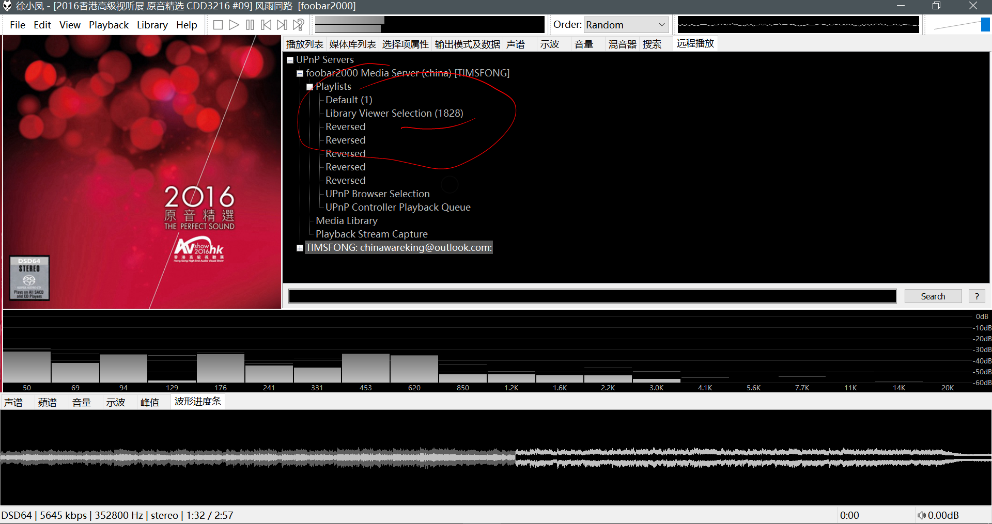Open the Playback menu
This screenshot has height=524, width=992.
click(x=109, y=25)
